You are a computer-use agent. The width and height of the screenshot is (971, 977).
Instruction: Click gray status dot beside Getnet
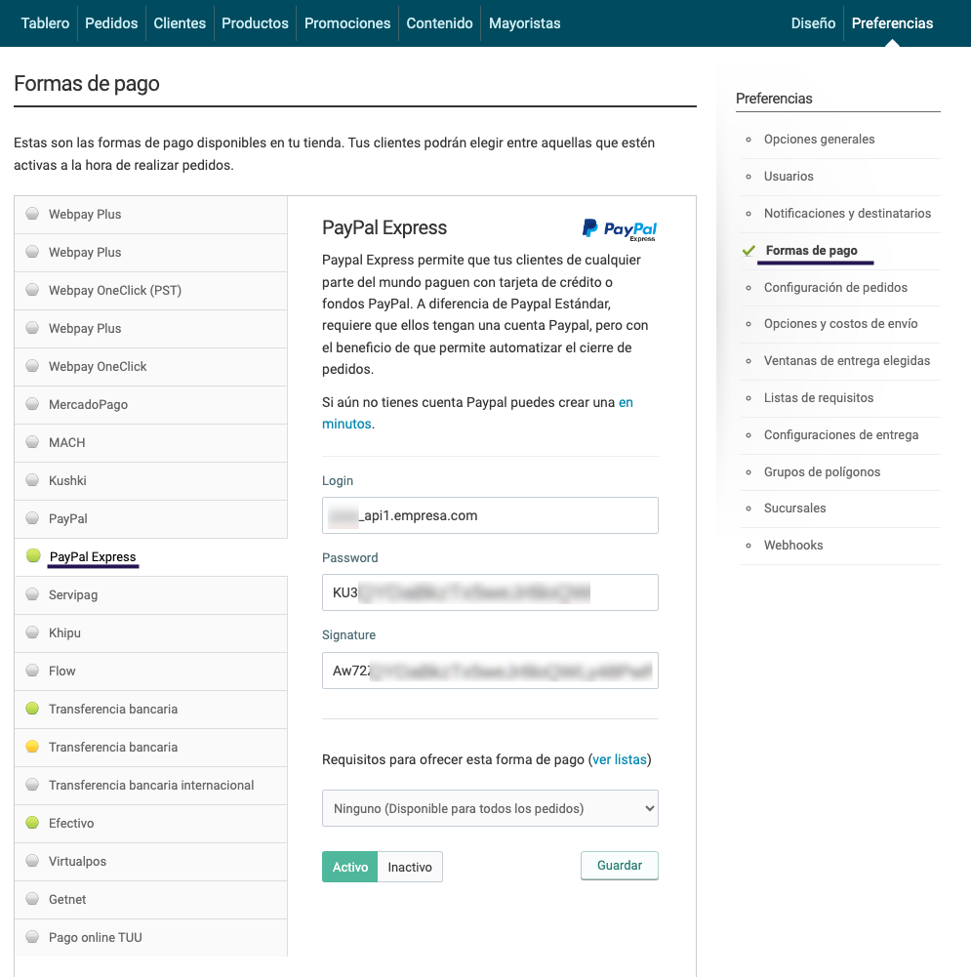[32, 898]
